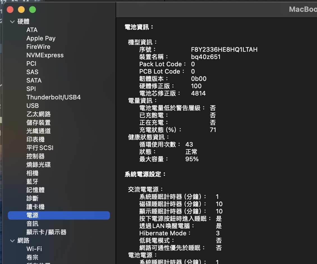The width and height of the screenshot is (317, 264).
Task: Select USB in the sidebar
Action: 33,106
